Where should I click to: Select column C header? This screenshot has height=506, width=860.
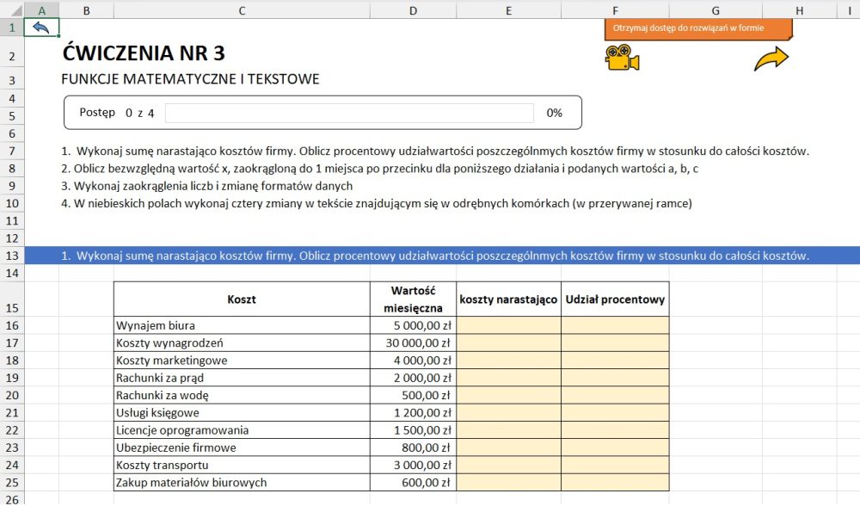[x=242, y=9]
